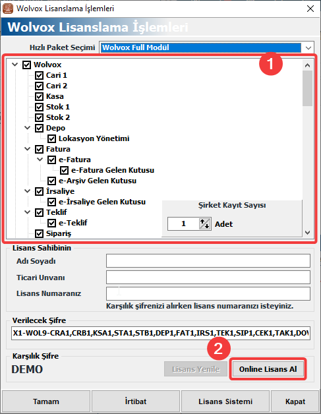Toggle the Kasa module checkbox
The image size is (321, 414).
pos(40,96)
